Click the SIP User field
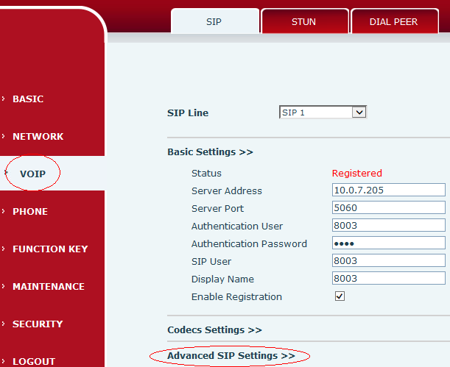Image resolution: width=450 pixels, height=367 pixels. pos(389,260)
